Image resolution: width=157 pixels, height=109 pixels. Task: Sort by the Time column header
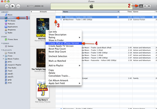[x=126, y=12]
